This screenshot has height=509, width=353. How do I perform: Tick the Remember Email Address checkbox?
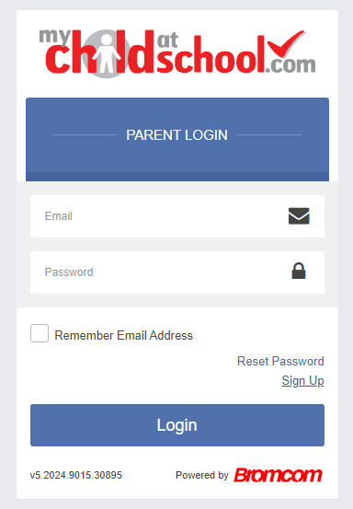(40, 333)
